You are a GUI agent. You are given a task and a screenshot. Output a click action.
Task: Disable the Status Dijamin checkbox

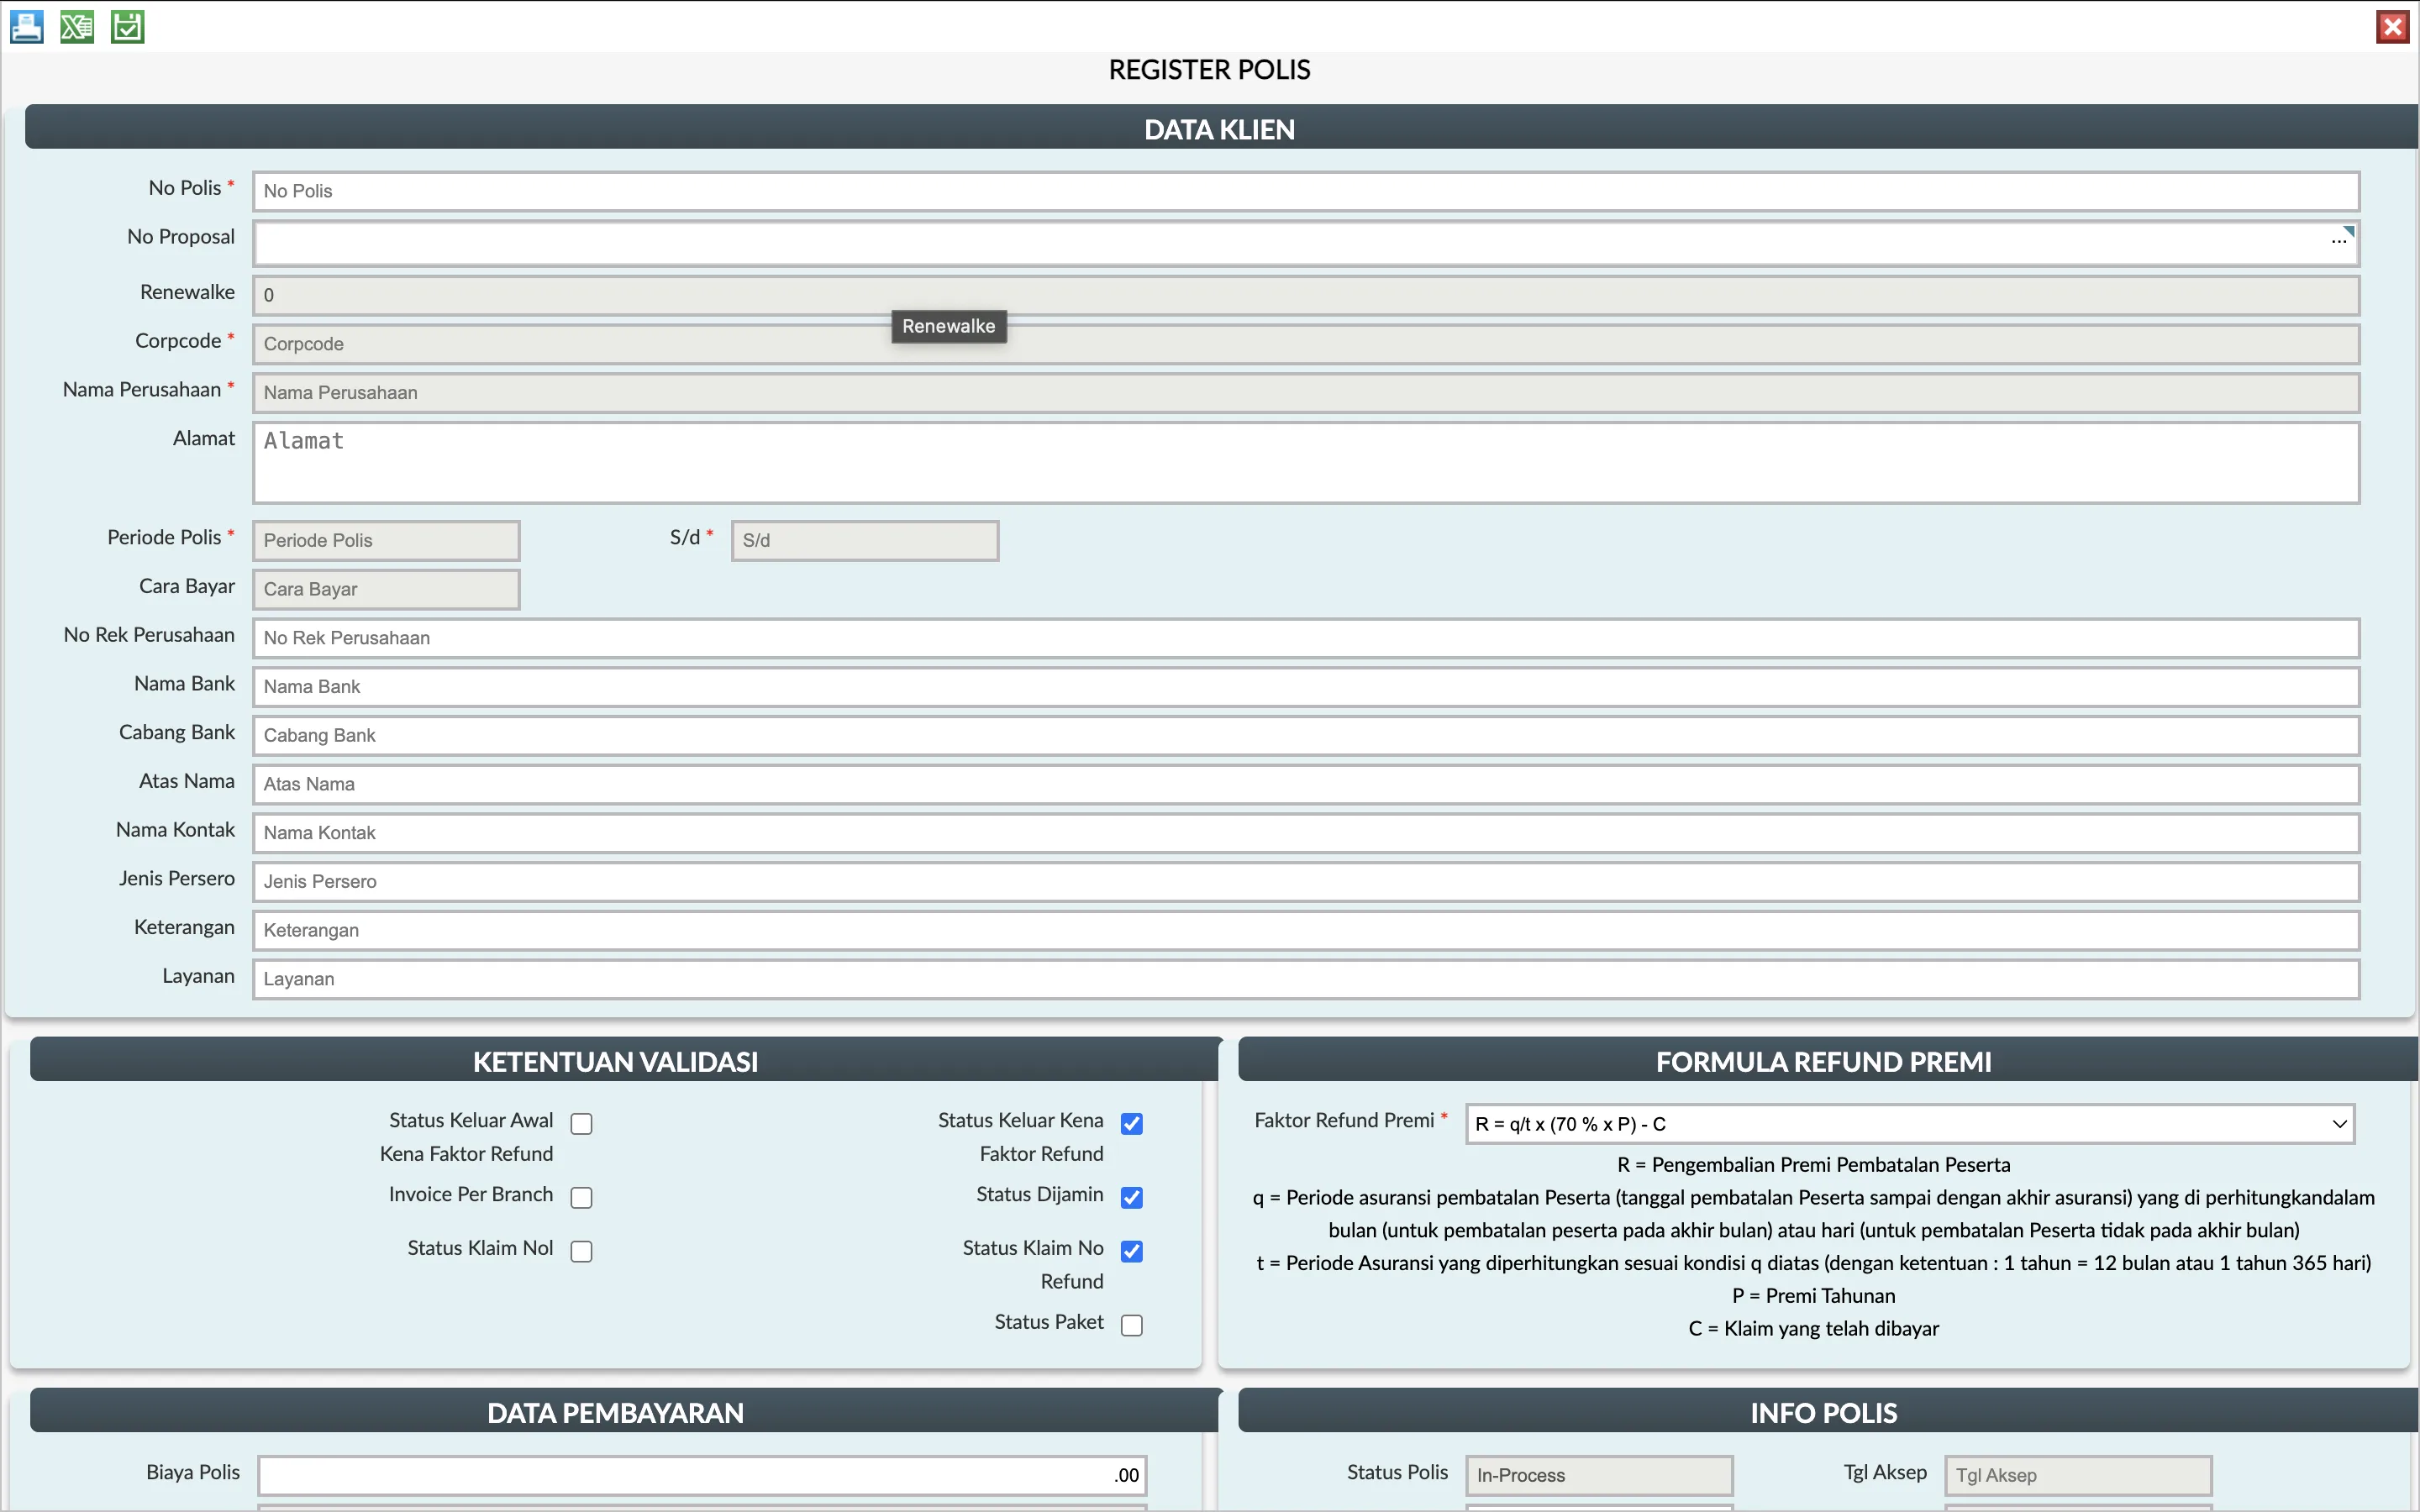tap(1131, 1197)
